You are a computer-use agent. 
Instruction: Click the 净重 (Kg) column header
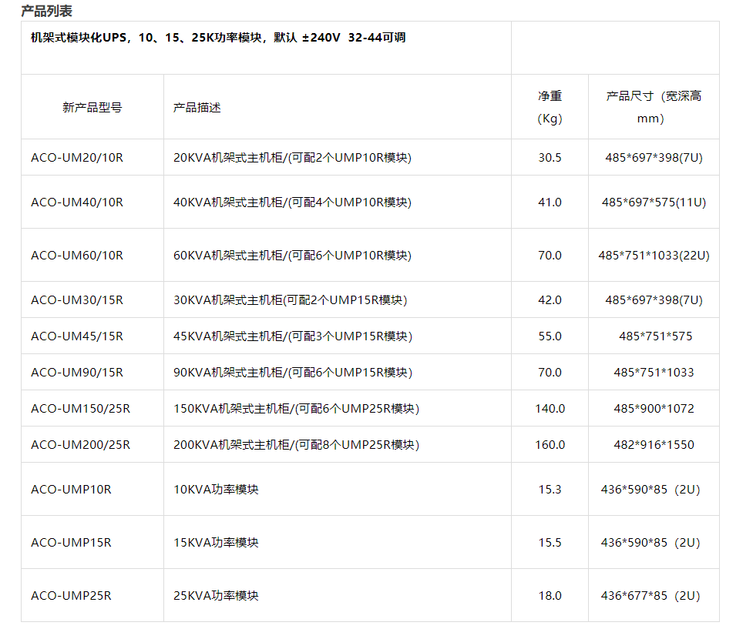tap(550, 107)
